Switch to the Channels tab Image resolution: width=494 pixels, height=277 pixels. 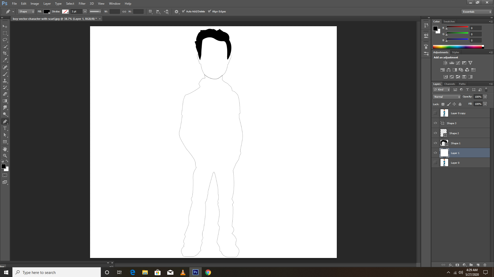tap(449, 84)
